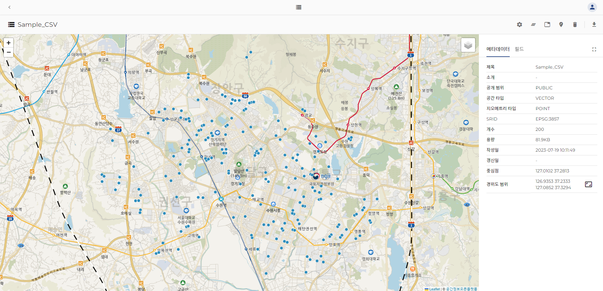Click the list icon next to Sample_CSV title

point(11,25)
